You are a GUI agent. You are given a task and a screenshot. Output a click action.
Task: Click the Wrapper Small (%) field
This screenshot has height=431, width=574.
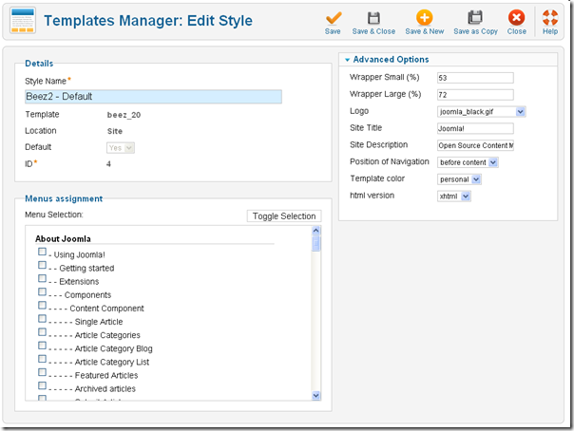coord(475,78)
